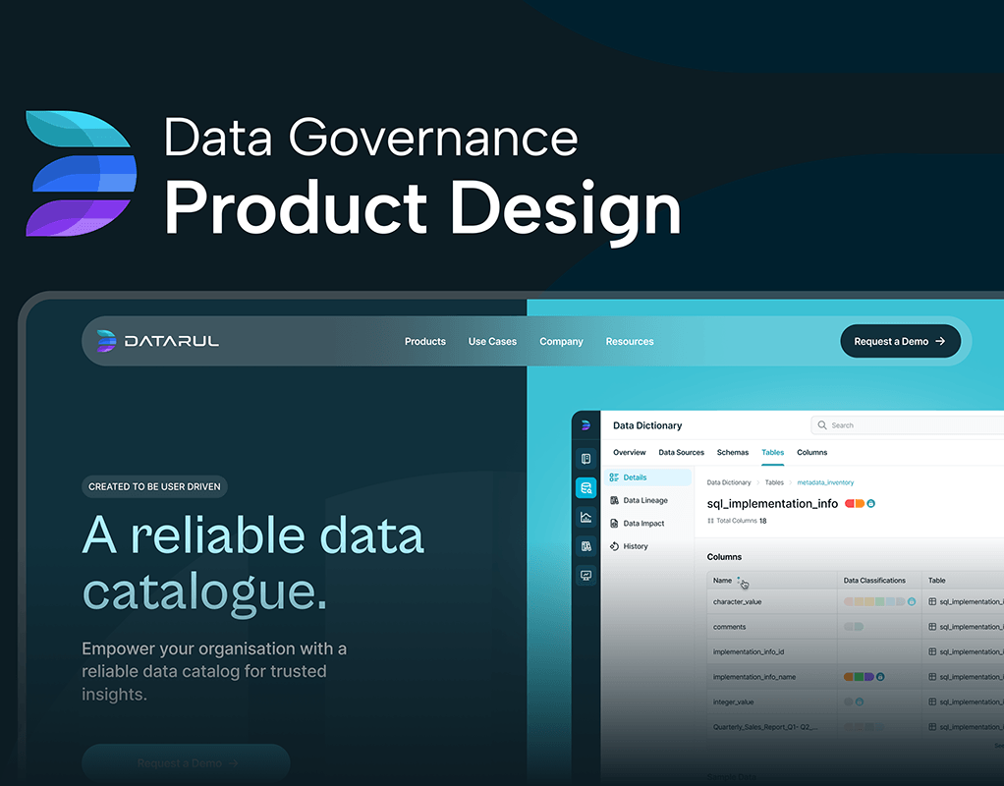
Task: Click the Tables breadcrumb link
Action: point(774,482)
